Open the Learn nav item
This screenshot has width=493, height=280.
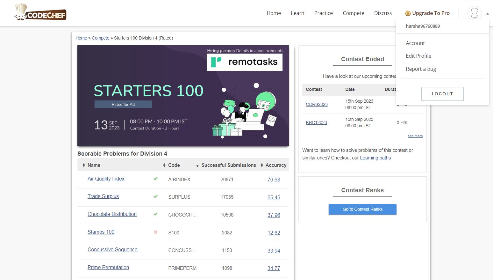(297, 13)
